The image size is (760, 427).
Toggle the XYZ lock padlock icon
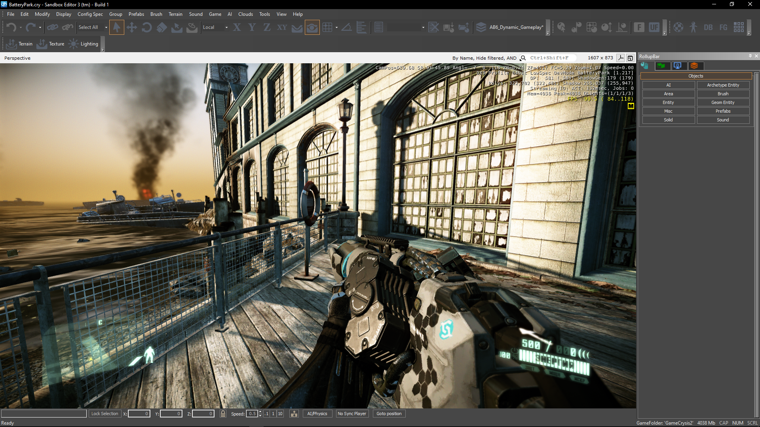[x=223, y=414]
